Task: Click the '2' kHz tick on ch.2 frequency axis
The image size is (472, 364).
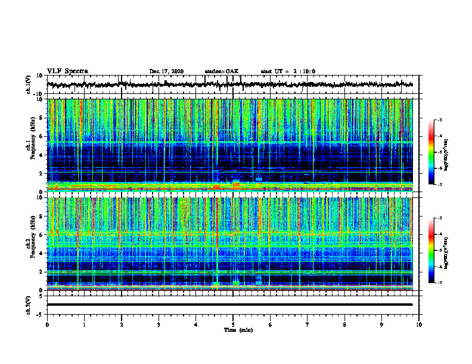Action: [42, 272]
